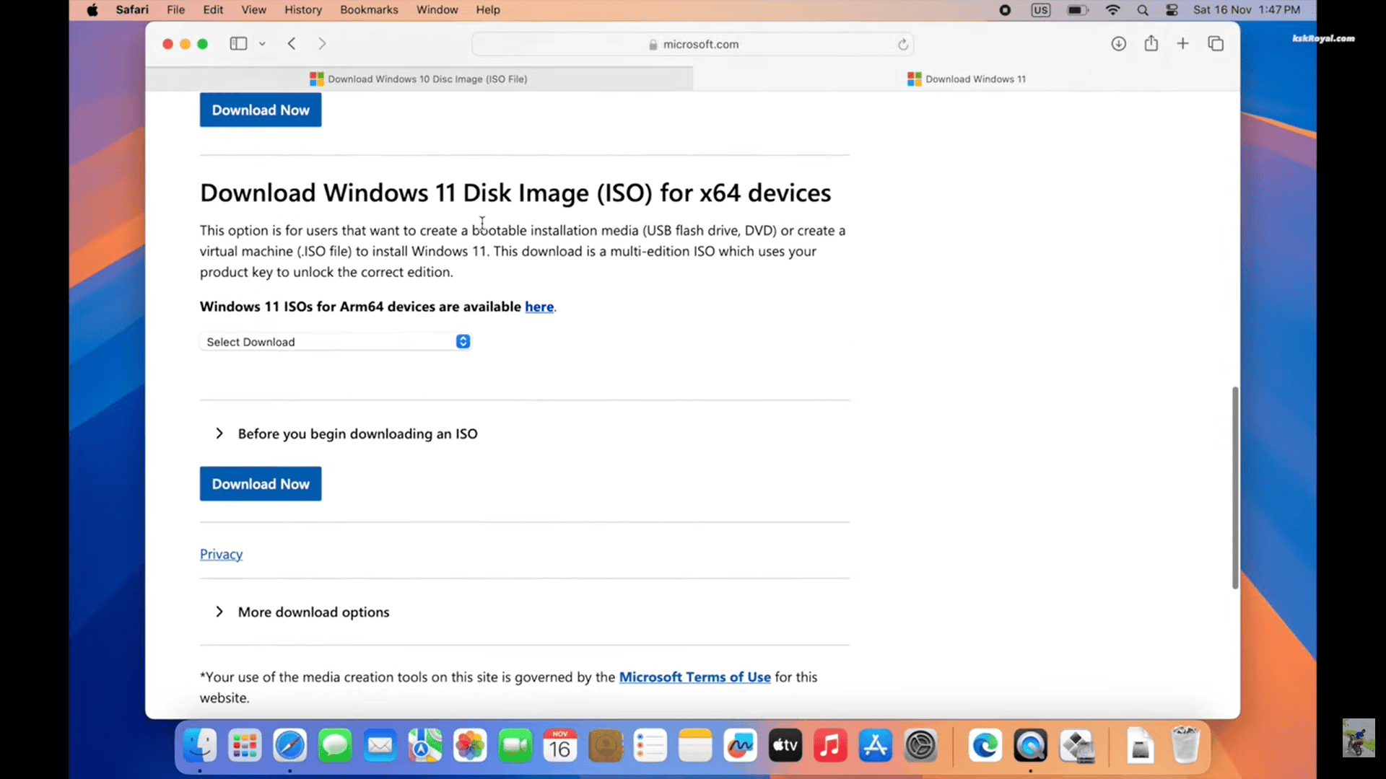Click the screen recording status icon
Viewport: 1386px width, 779px height.
[x=1005, y=10]
